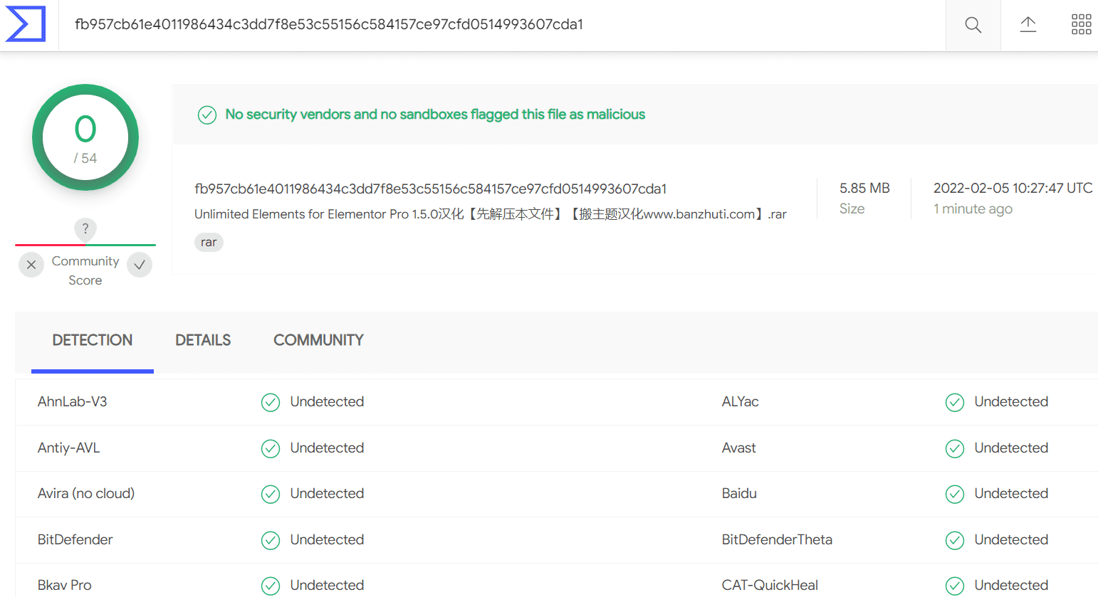The width and height of the screenshot is (1098, 597).
Task: Select Undetected result text for Baidu
Action: [1011, 494]
